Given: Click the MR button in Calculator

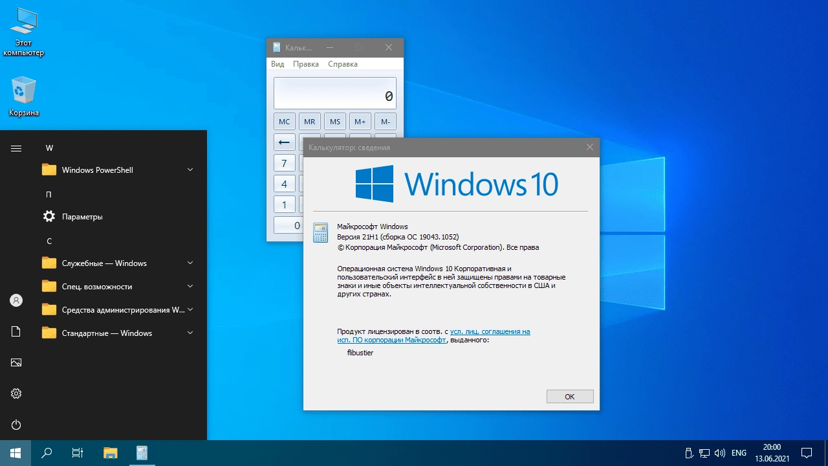Looking at the screenshot, I should (x=310, y=122).
